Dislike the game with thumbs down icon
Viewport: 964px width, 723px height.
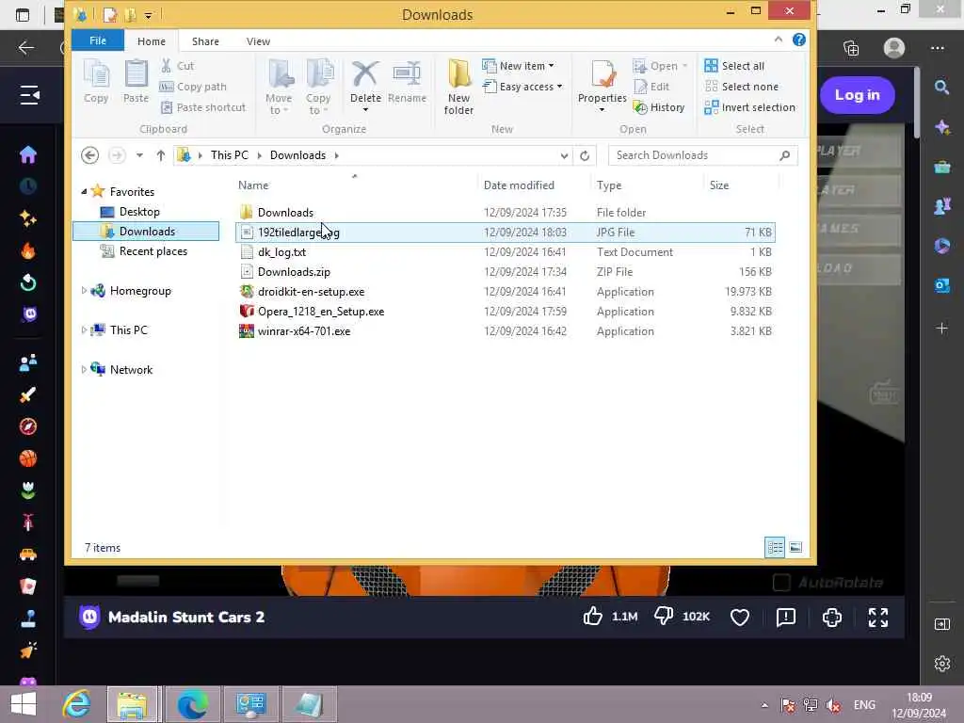[x=664, y=617]
